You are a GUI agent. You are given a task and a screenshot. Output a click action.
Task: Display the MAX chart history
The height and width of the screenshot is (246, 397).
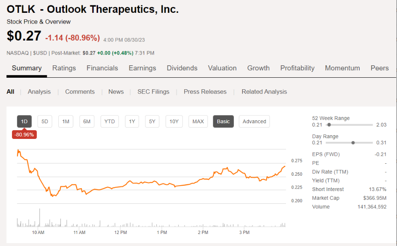tap(198, 121)
